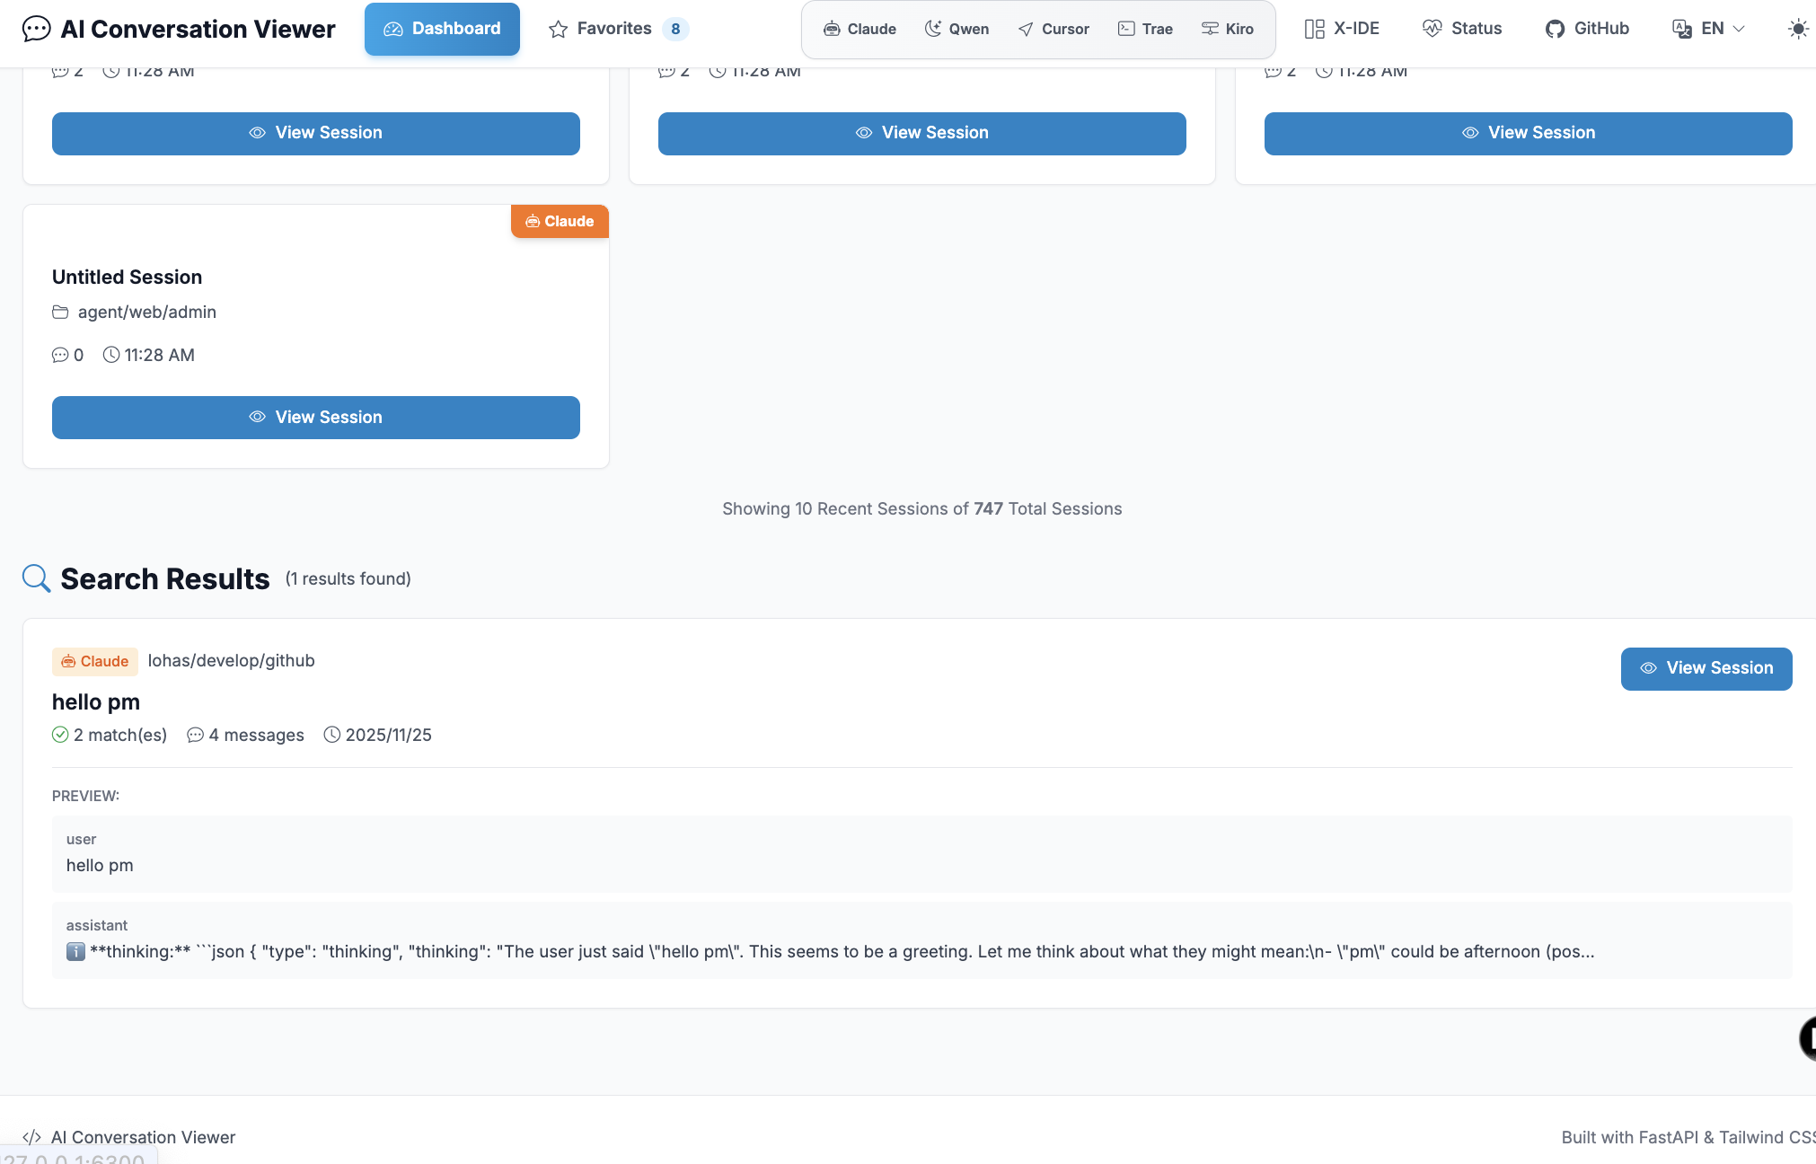
Task: Open the Dashboard tab
Action: pos(442,29)
